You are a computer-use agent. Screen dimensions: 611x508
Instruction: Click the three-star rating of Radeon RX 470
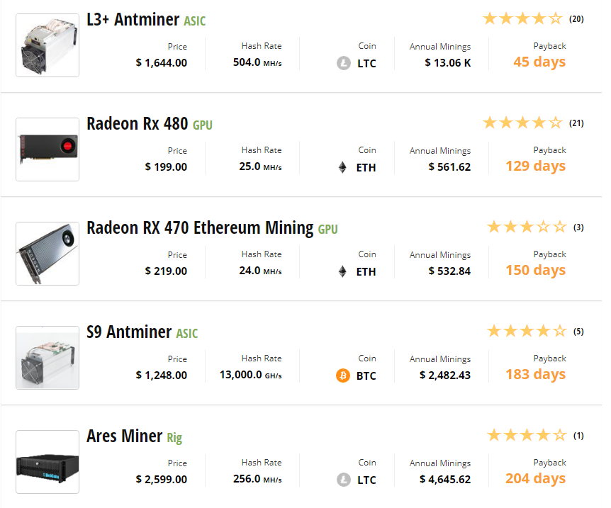[527, 227]
